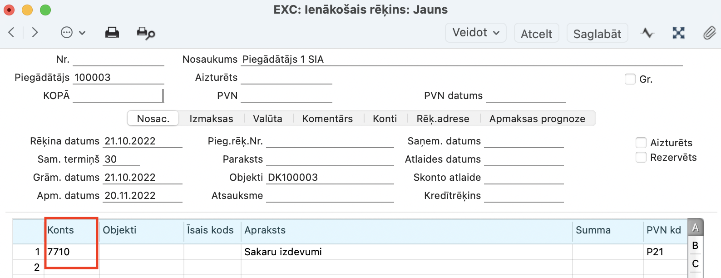Image resolution: width=721 pixels, height=278 pixels.
Task: Click the Summa cell in row 1
Action: tap(607, 252)
